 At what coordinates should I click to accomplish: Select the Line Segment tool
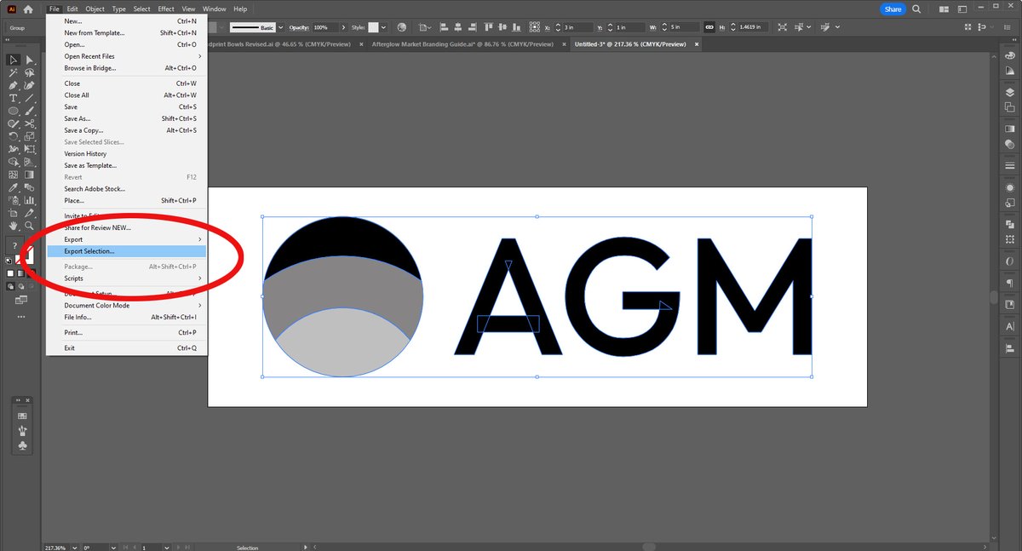coord(29,98)
